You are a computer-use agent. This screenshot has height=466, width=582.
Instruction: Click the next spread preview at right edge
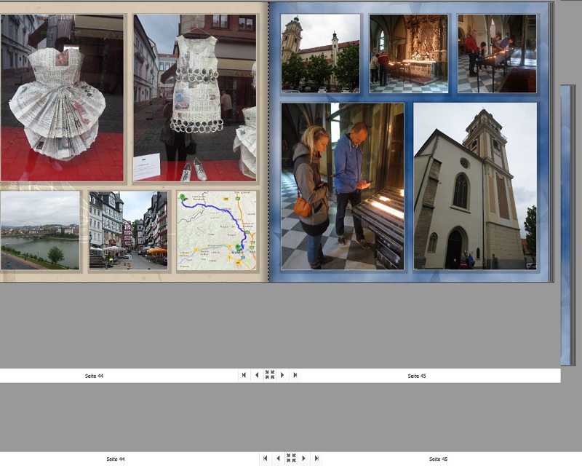(566, 226)
